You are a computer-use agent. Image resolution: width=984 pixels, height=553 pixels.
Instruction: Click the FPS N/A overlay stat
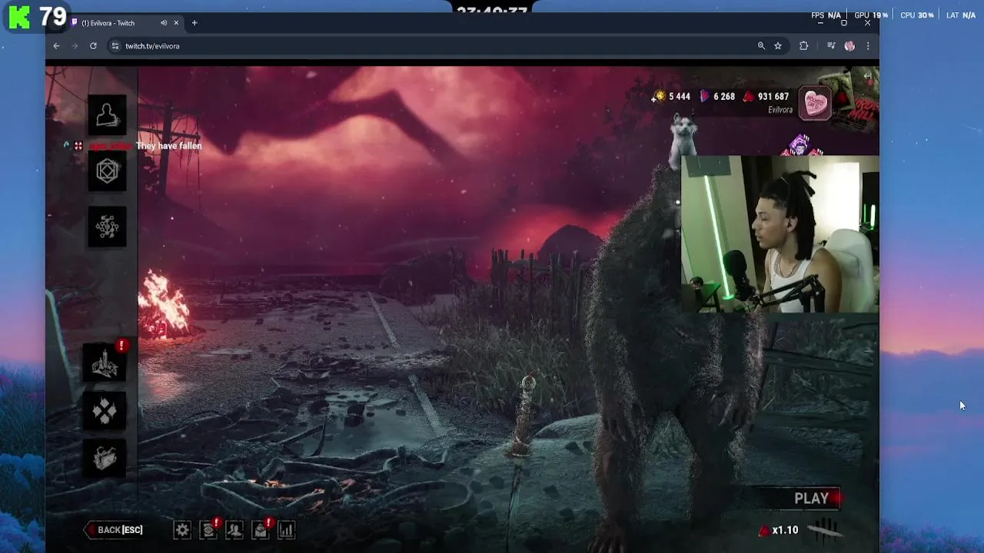tap(826, 15)
